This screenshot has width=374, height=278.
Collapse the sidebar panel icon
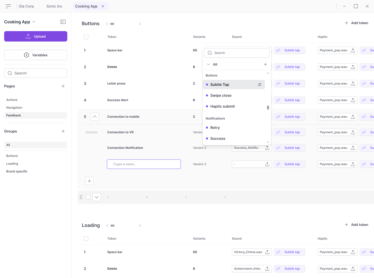[63, 22]
